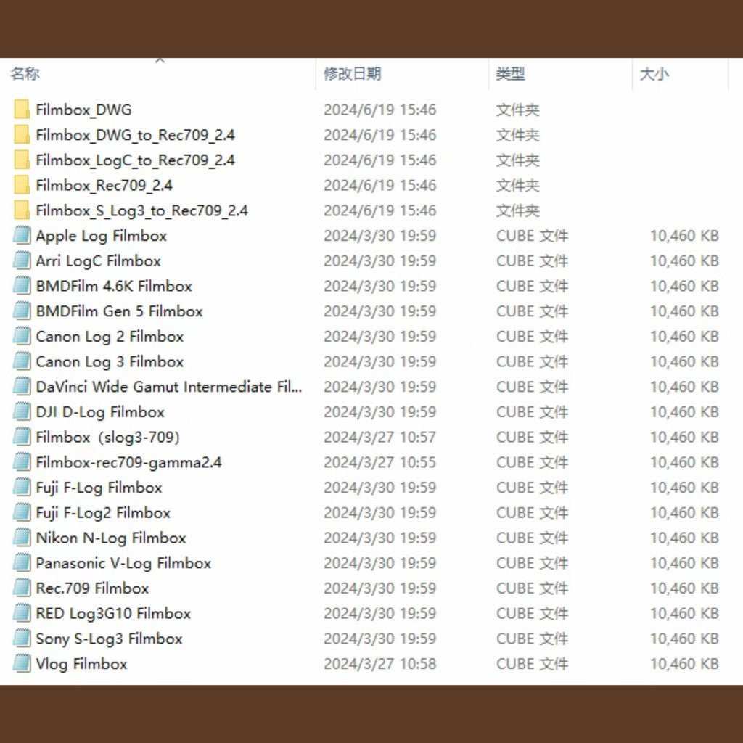This screenshot has height=743, width=743.
Task: Click 10,460 KB size of Sony S-Log3 Filmbox
Action: [684, 638]
